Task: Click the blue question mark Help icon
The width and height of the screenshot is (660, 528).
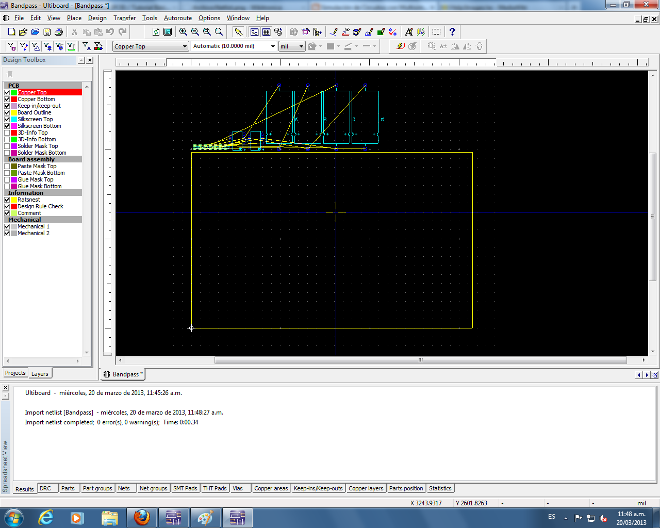Action: coord(452,32)
